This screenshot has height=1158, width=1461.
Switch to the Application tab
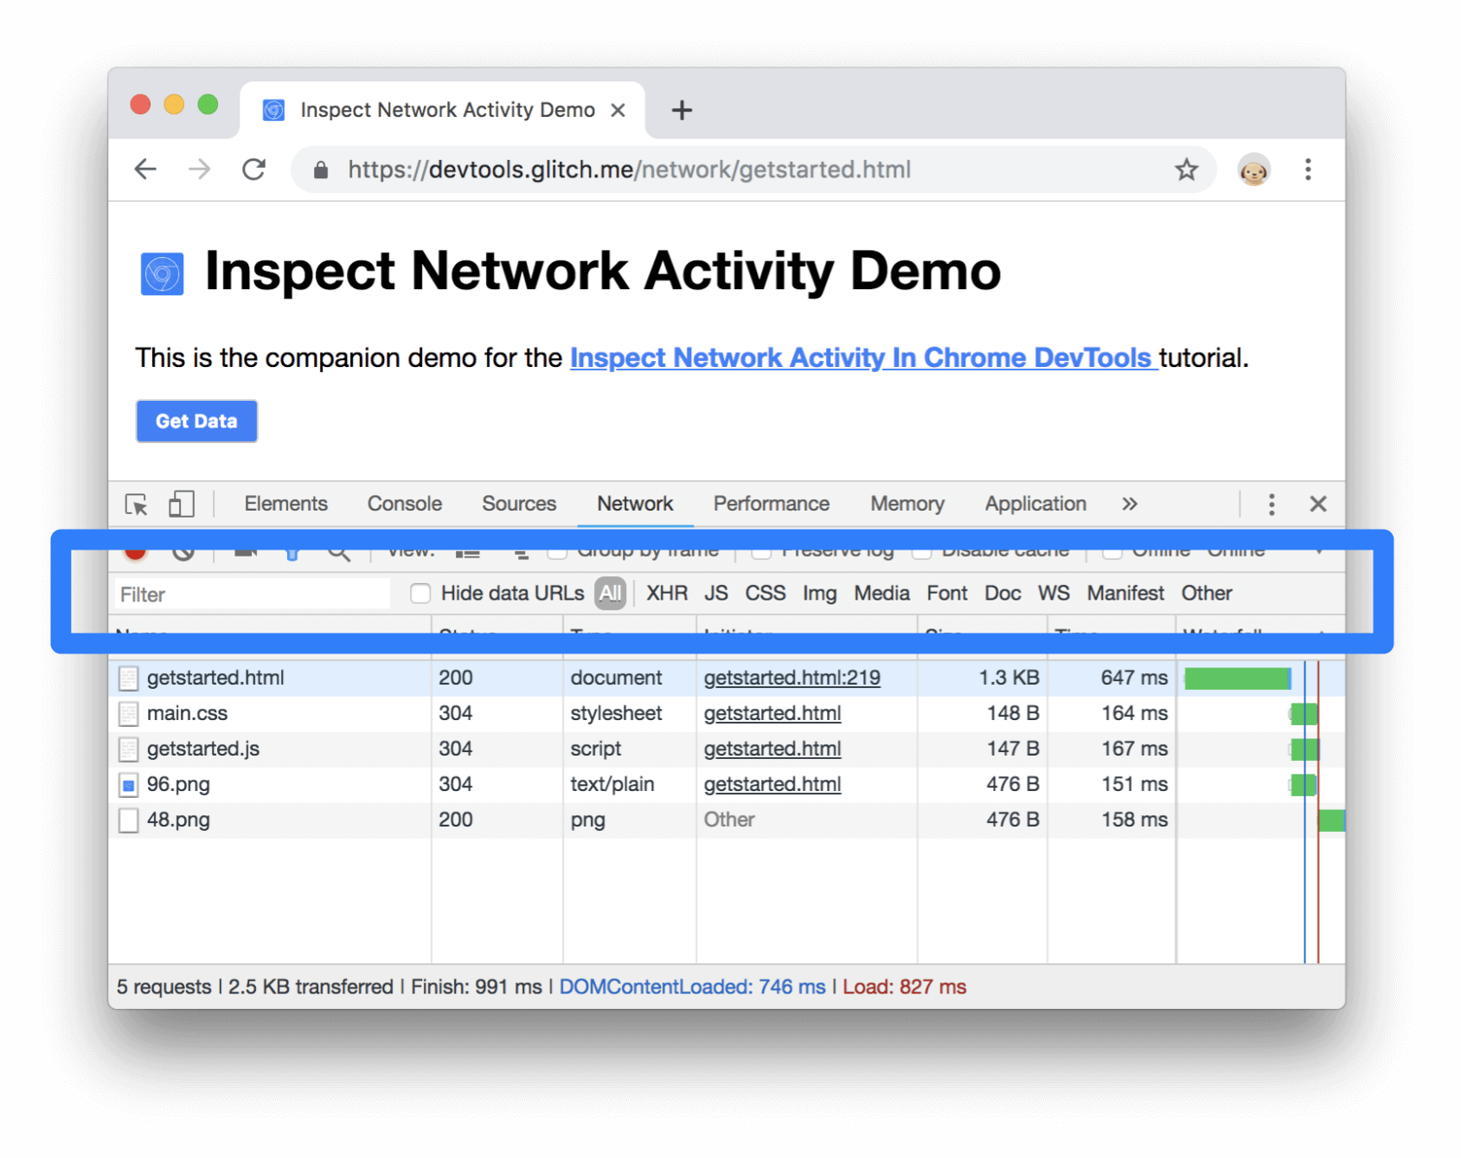click(x=1035, y=504)
